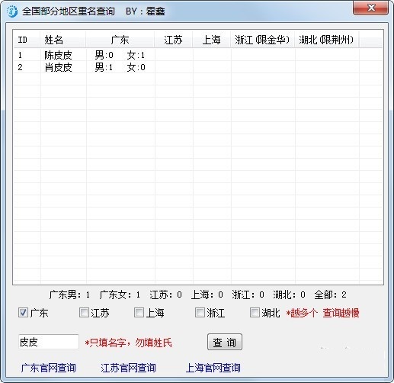Click the app icon in the title bar
394x383 pixels.
(x=11, y=11)
